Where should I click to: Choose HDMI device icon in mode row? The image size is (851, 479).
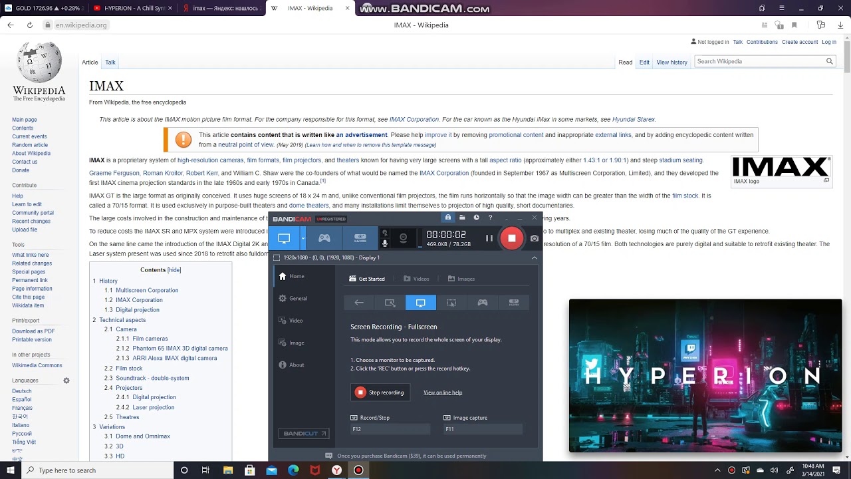click(x=513, y=303)
